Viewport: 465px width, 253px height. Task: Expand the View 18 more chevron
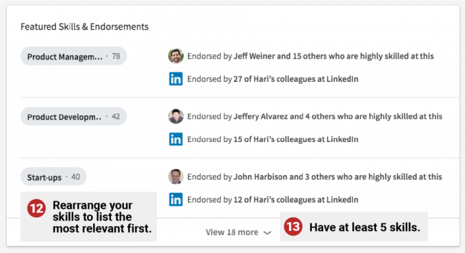point(267,233)
